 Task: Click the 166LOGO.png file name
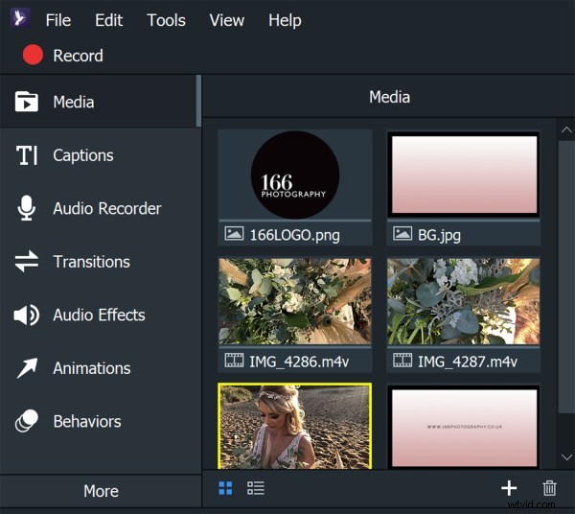click(295, 235)
